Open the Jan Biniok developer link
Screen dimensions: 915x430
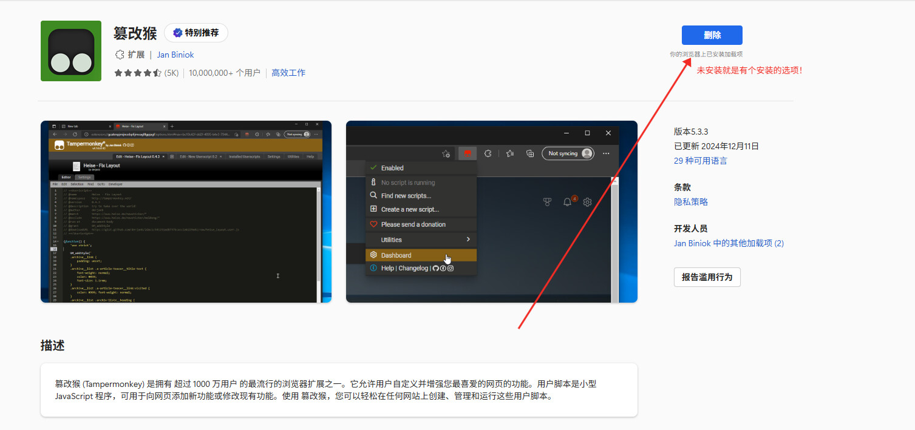175,55
